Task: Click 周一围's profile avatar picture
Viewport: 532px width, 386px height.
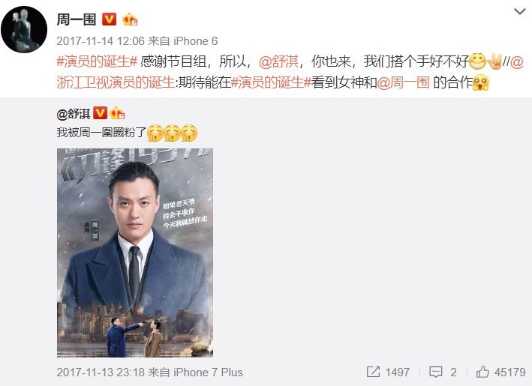Action: click(x=24, y=29)
